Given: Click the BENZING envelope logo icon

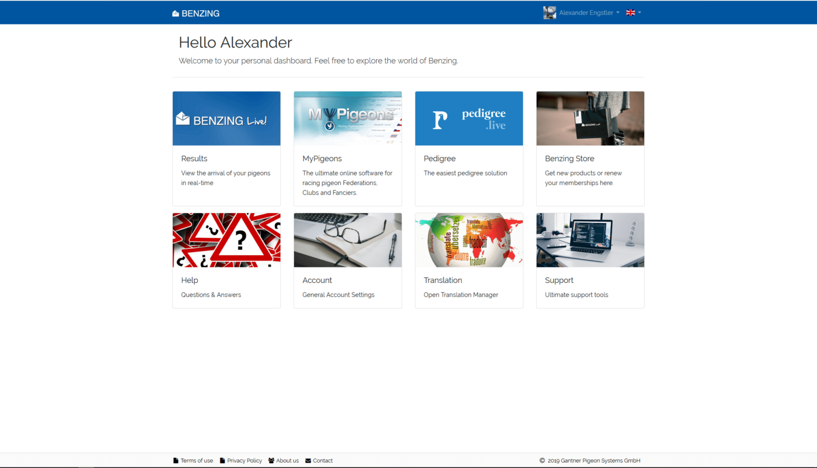Looking at the screenshot, I should click(175, 12).
